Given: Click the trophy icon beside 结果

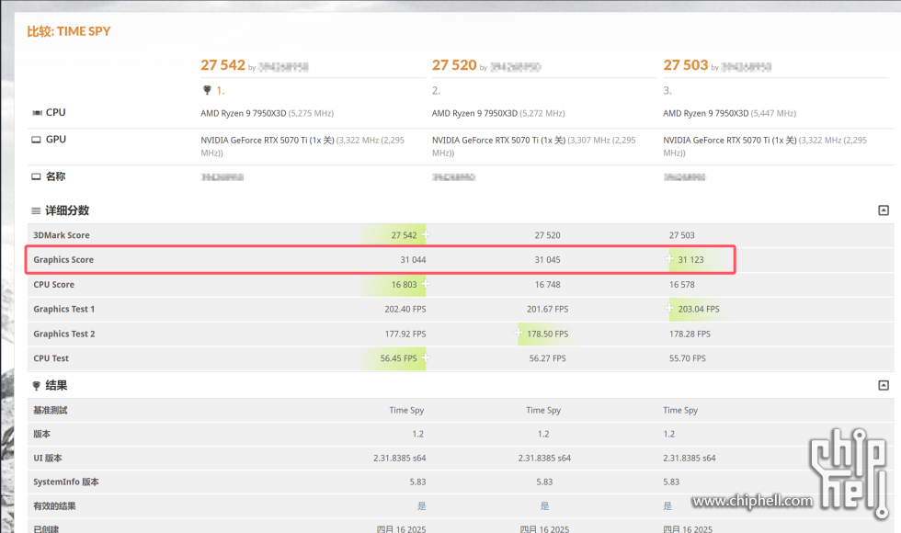Looking at the screenshot, I should 36,386.
